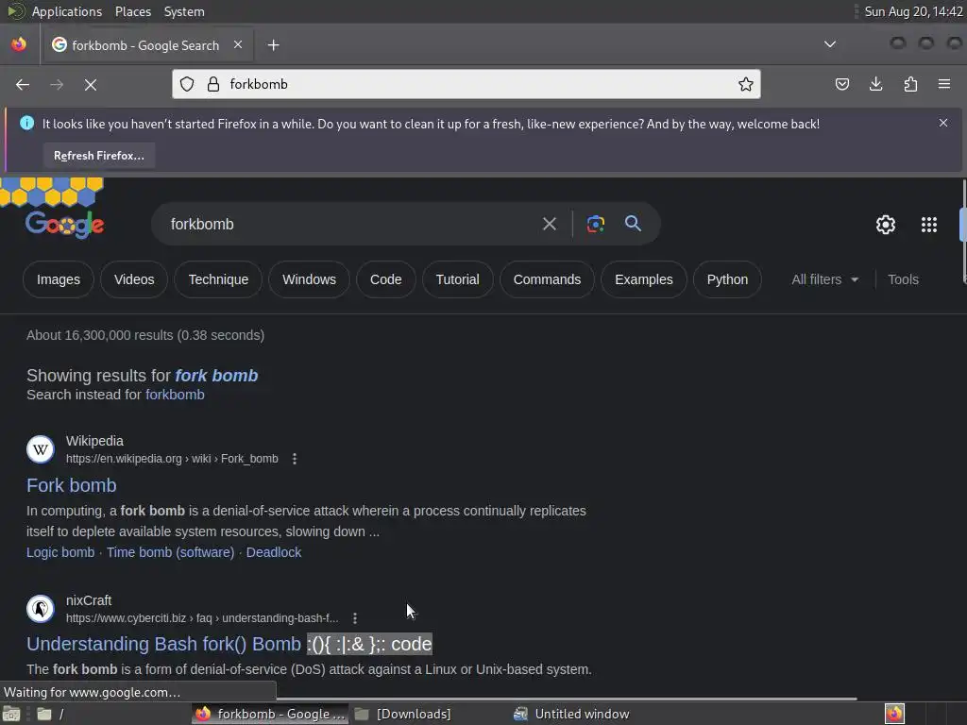
Task: Click the Firefox tray icon in taskbar
Action: pos(894,714)
